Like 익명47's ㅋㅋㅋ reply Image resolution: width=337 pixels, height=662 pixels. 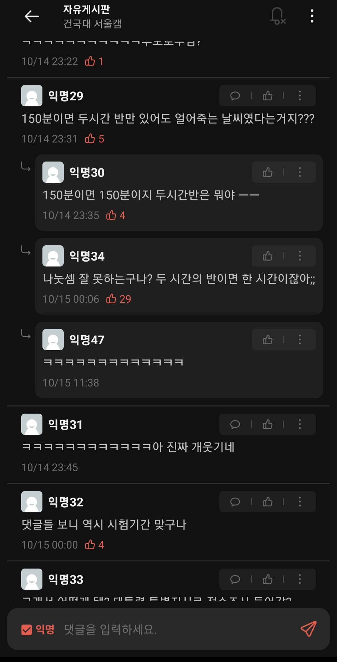pyautogui.click(x=267, y=340)
